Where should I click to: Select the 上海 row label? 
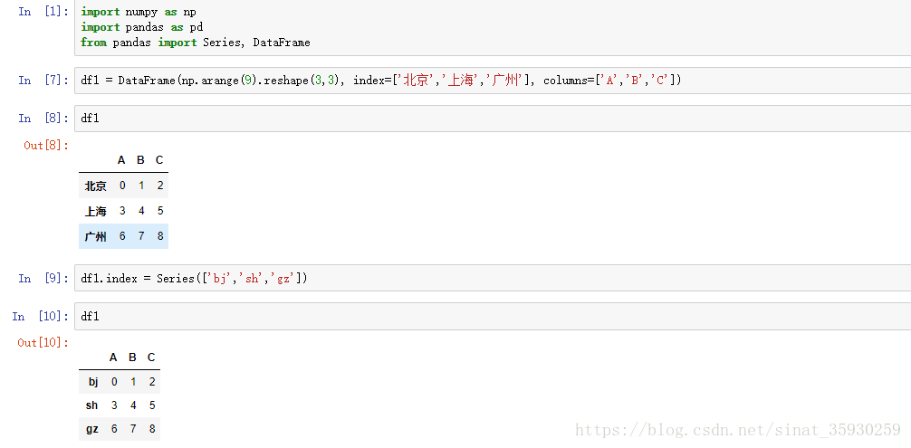pyautogui.click(x=95, y=212)
